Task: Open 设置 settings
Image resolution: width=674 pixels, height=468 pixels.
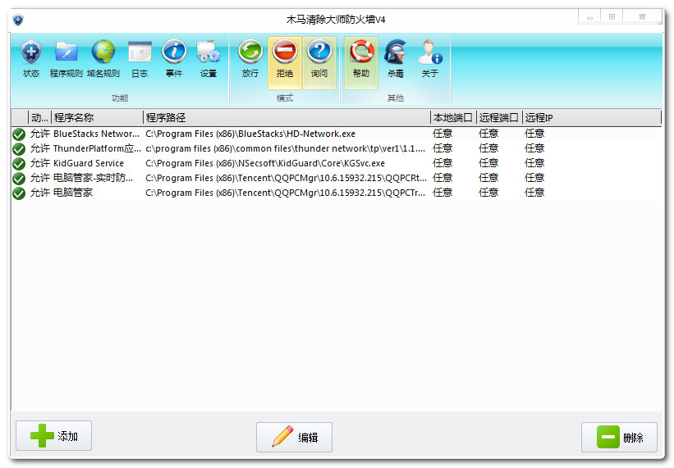Action: [x=209, y=59]
